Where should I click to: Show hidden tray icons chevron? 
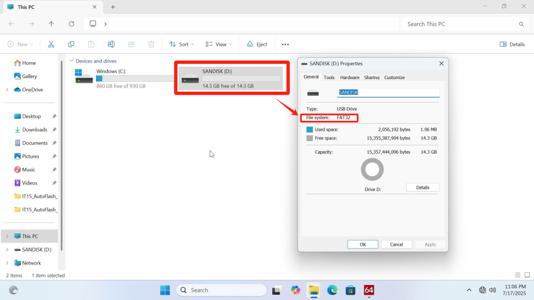pyautogui.click(x=469, y=290)
